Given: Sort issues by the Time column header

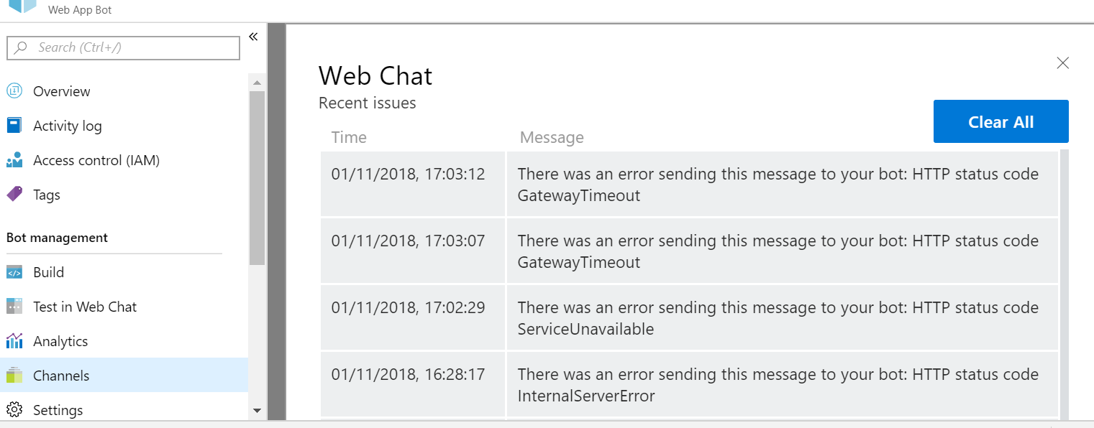Looking at the screenshot, I should (349, 137).
